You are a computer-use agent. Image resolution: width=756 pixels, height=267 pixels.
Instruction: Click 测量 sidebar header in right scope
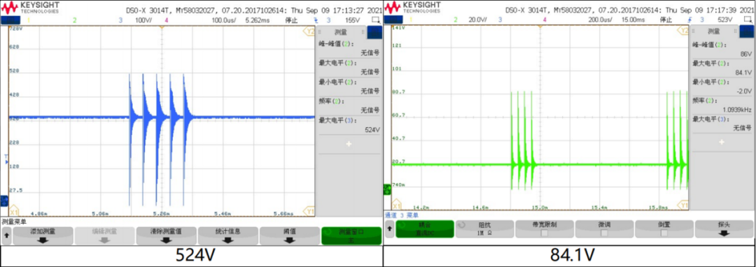coord(714,31)
